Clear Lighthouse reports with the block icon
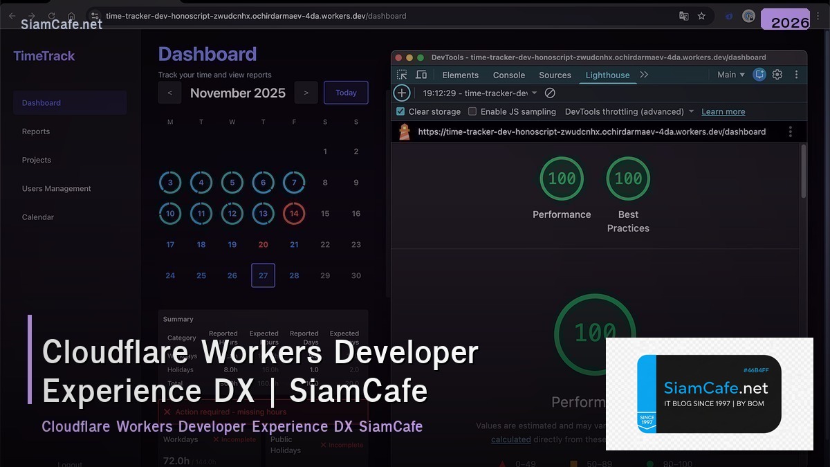The image size is (830, 467). click(x=550, y=92)
